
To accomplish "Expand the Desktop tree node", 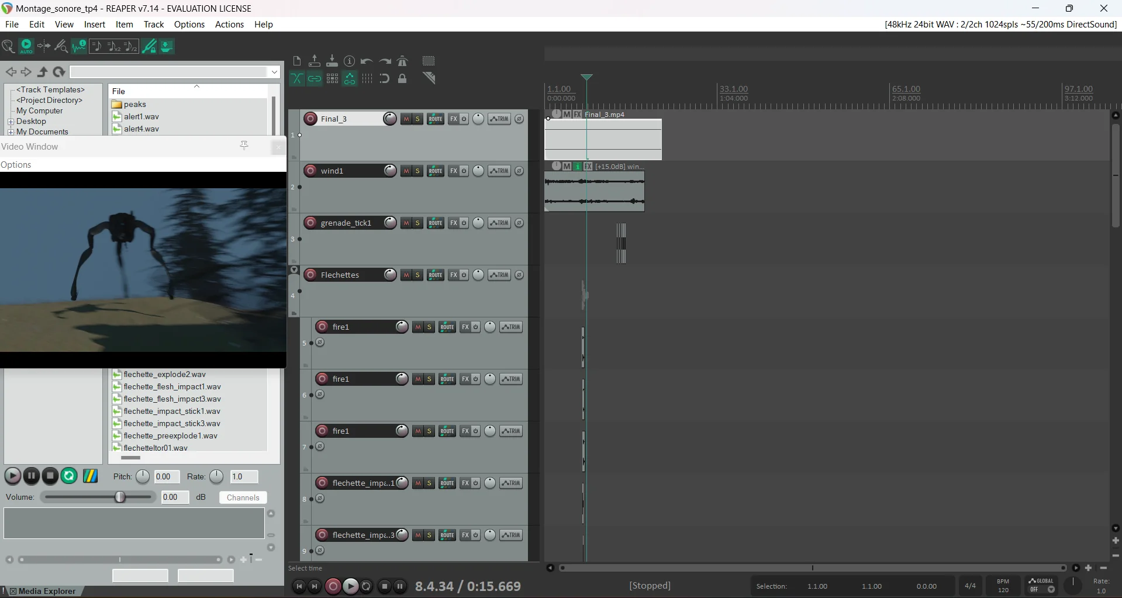I will point(11,122).
